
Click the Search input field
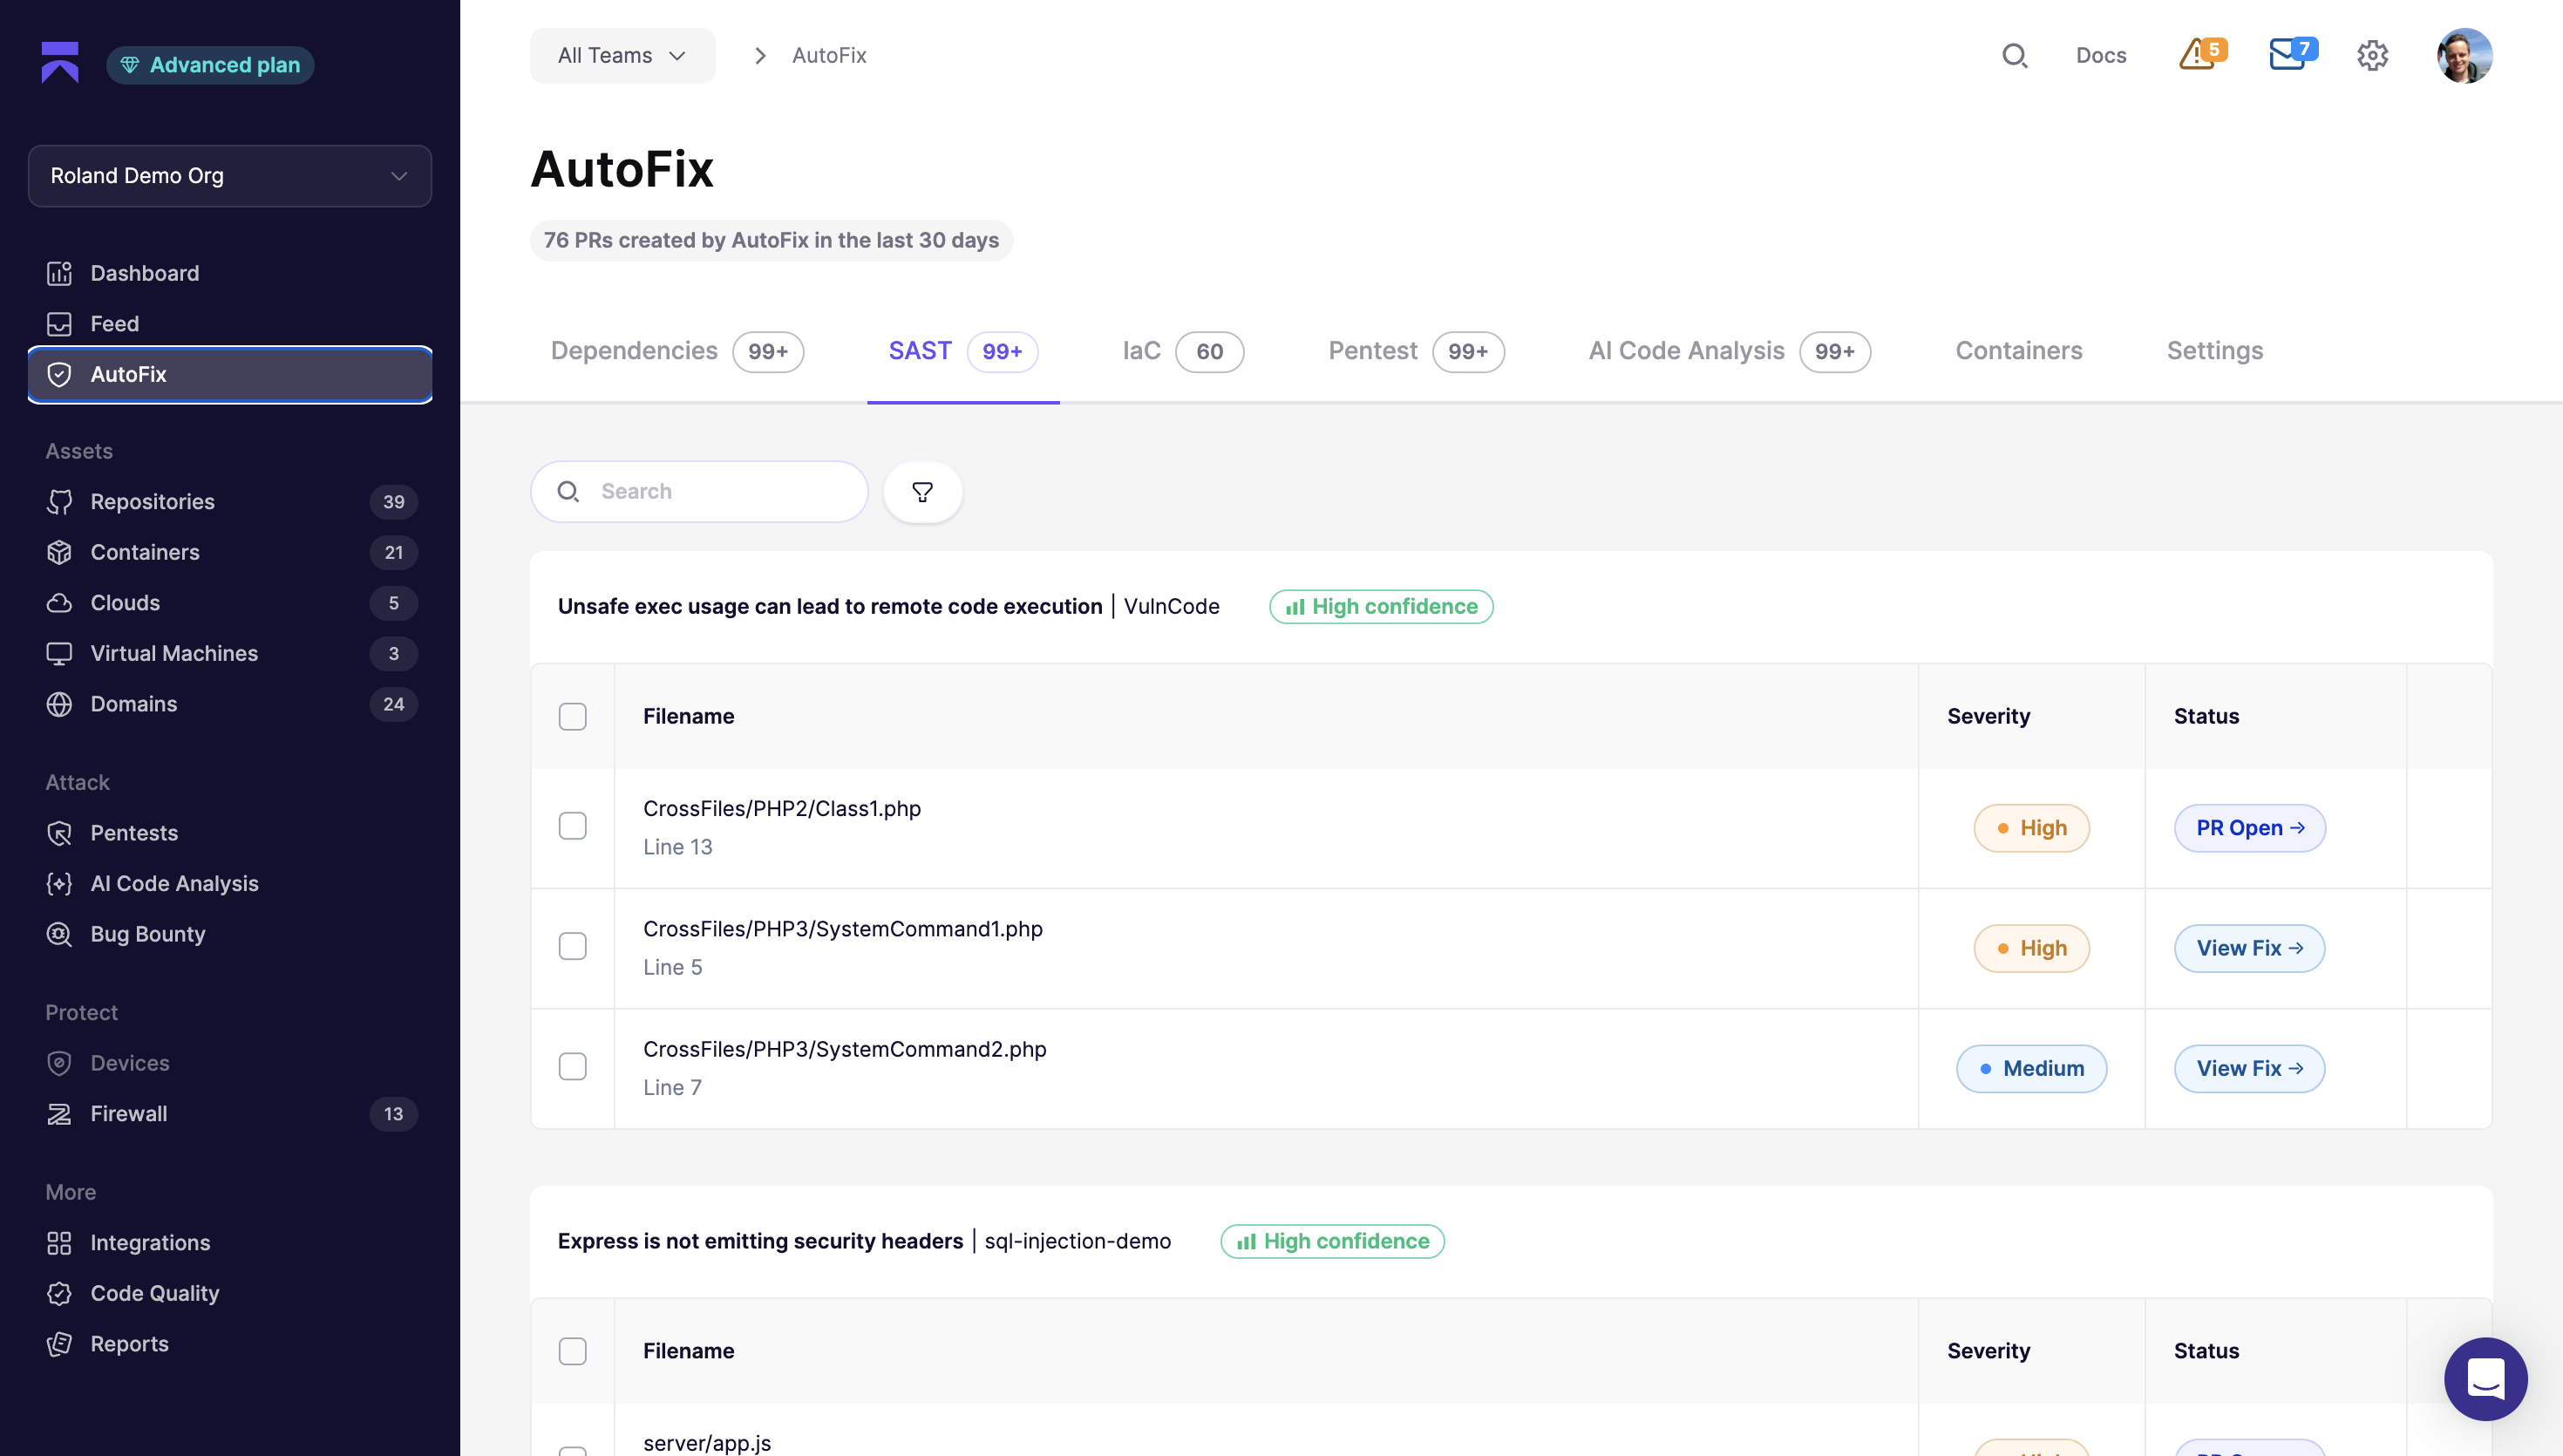click(699, 492)
